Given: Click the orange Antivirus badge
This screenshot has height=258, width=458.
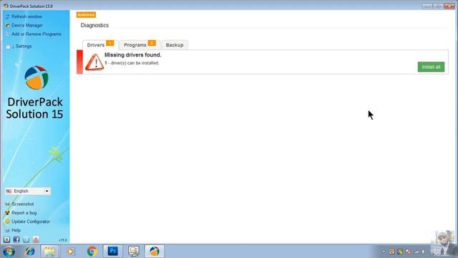Looking at the screenshot, I should pos(86,15).
